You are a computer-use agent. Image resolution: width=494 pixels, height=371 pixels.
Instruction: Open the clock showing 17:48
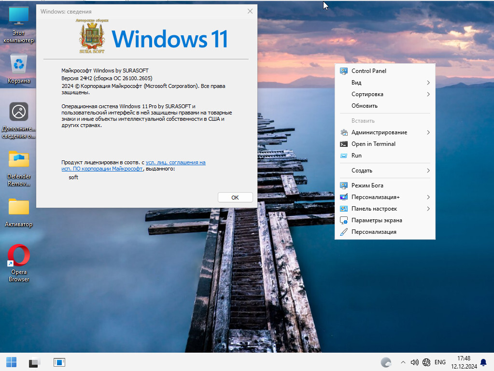464,362
